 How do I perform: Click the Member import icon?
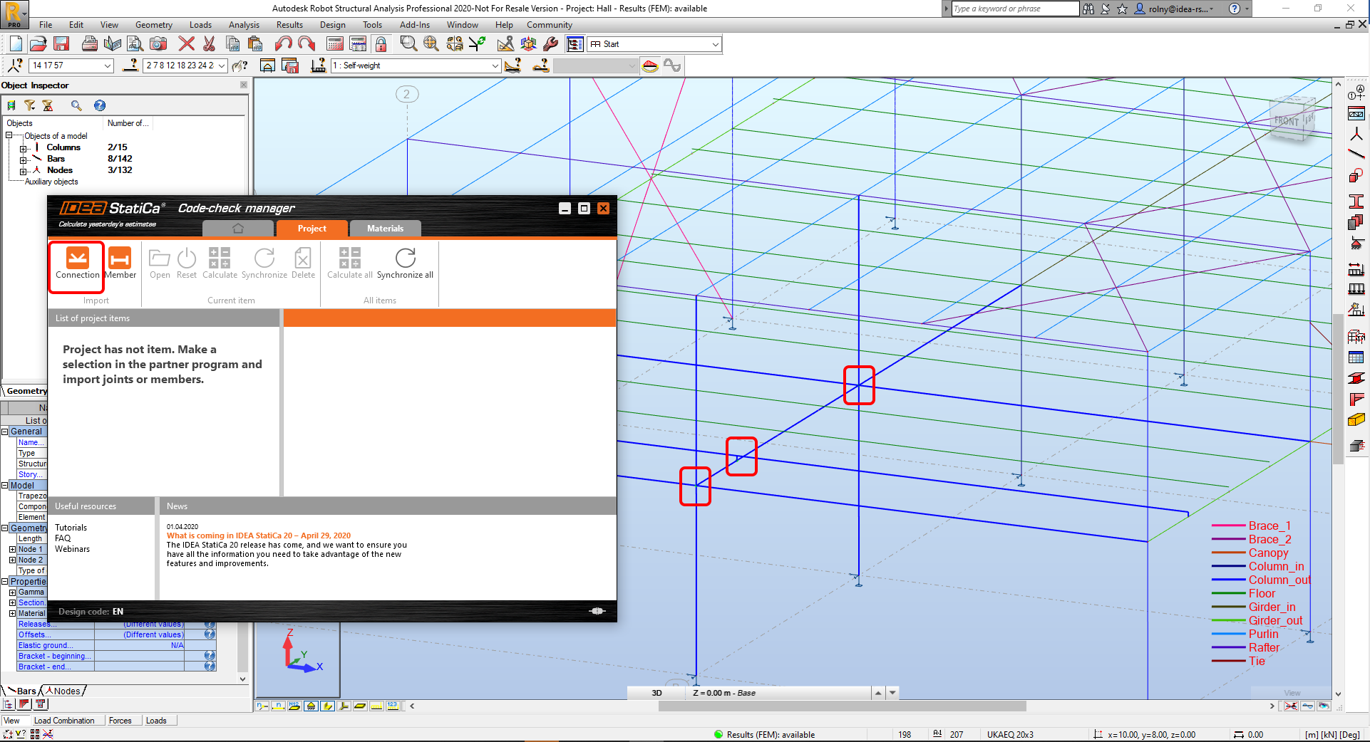[120, 259]
